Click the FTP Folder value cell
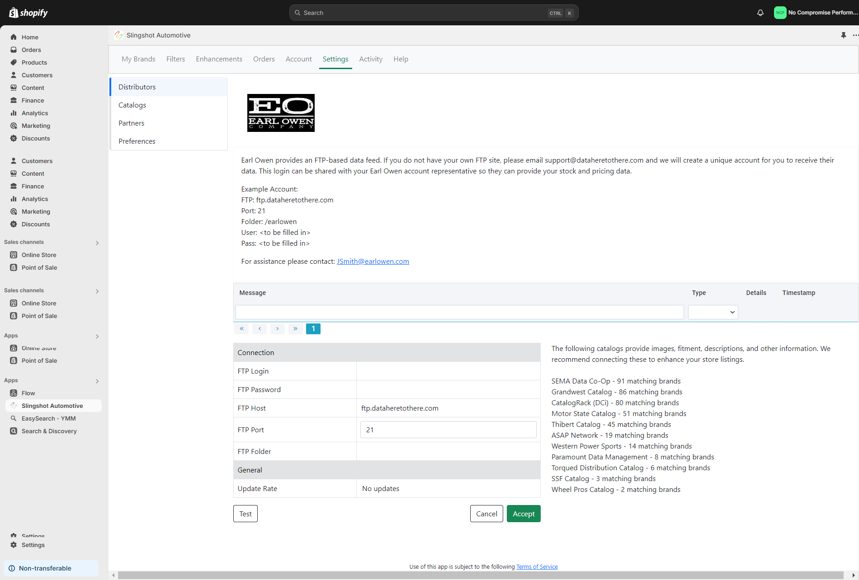Screen dimensions: 859x580 [x=448, y=451]
